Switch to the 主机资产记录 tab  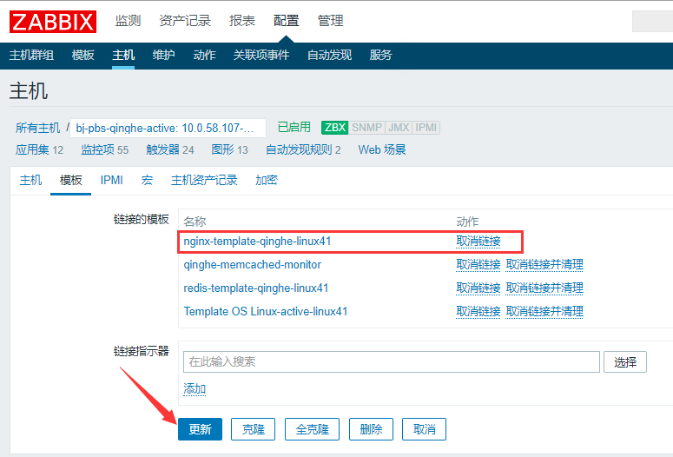[204, 181]
